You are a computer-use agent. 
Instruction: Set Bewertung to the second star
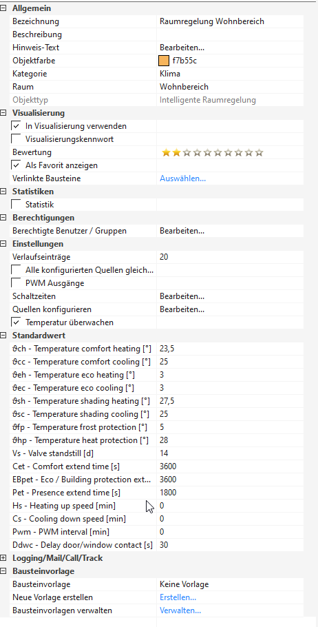[176, 152]
